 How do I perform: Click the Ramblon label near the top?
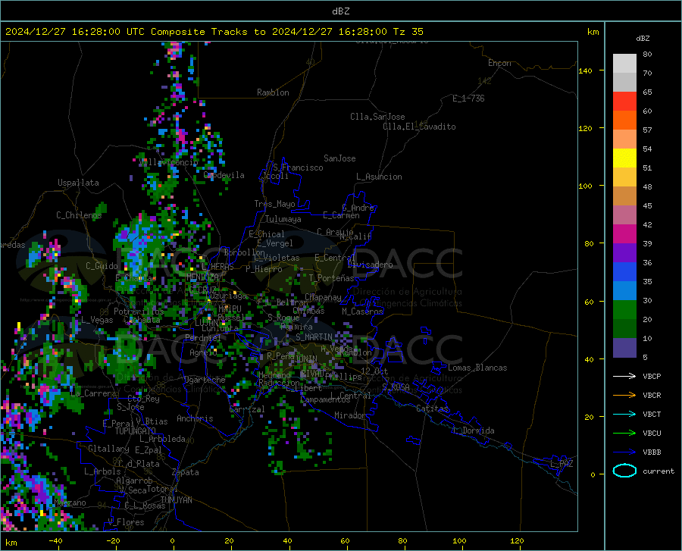[273, 92]
